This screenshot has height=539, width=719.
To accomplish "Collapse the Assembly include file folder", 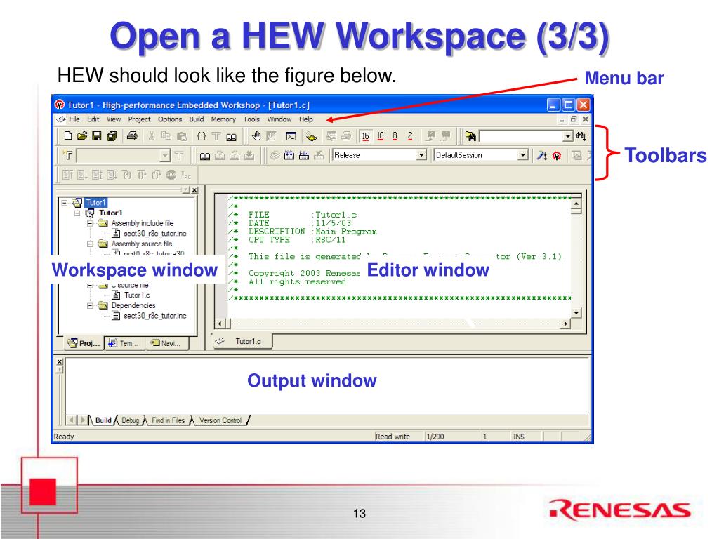I will [90, 223].
